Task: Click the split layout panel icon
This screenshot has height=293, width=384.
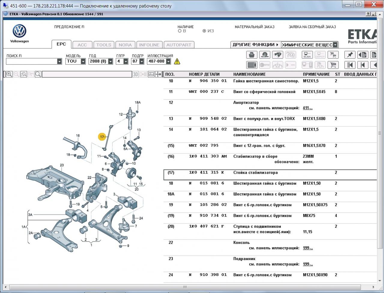Action: click(151, 74)
